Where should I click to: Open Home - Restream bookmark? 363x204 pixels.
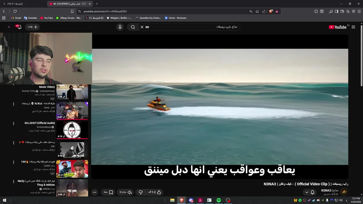[x=176, y=18]
